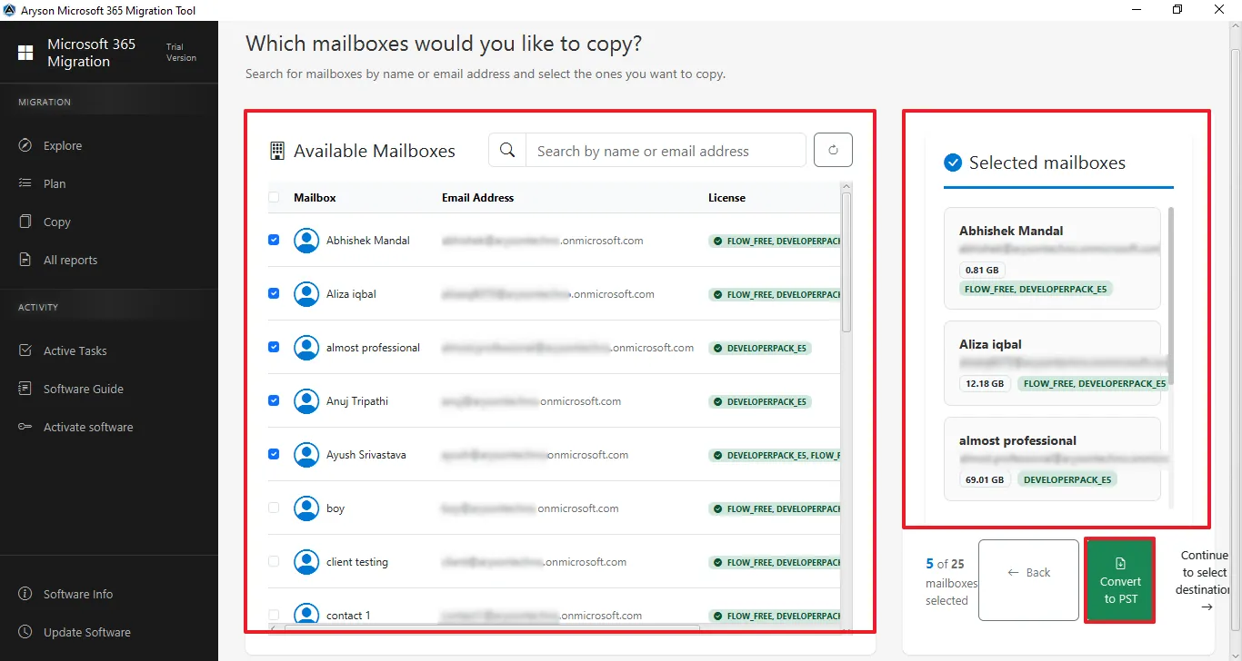The height and width of the screenshot is (661, 1242).
Task: Focus the search by name or email field
Action: coord(666,151)
